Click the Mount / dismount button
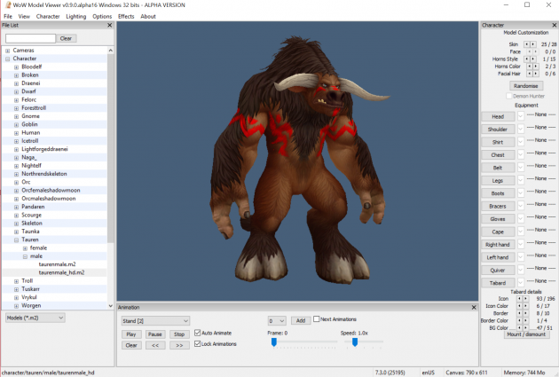 (x=526, y=334)
